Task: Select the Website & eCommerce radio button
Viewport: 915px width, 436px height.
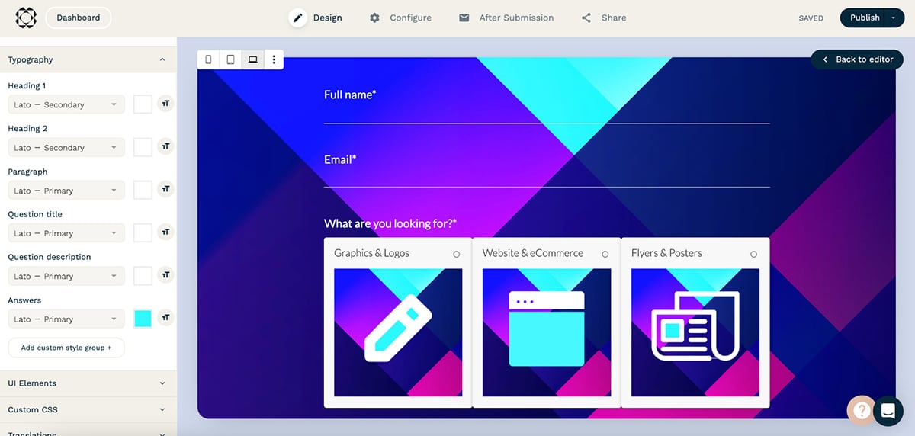Action: pos(605,254)
